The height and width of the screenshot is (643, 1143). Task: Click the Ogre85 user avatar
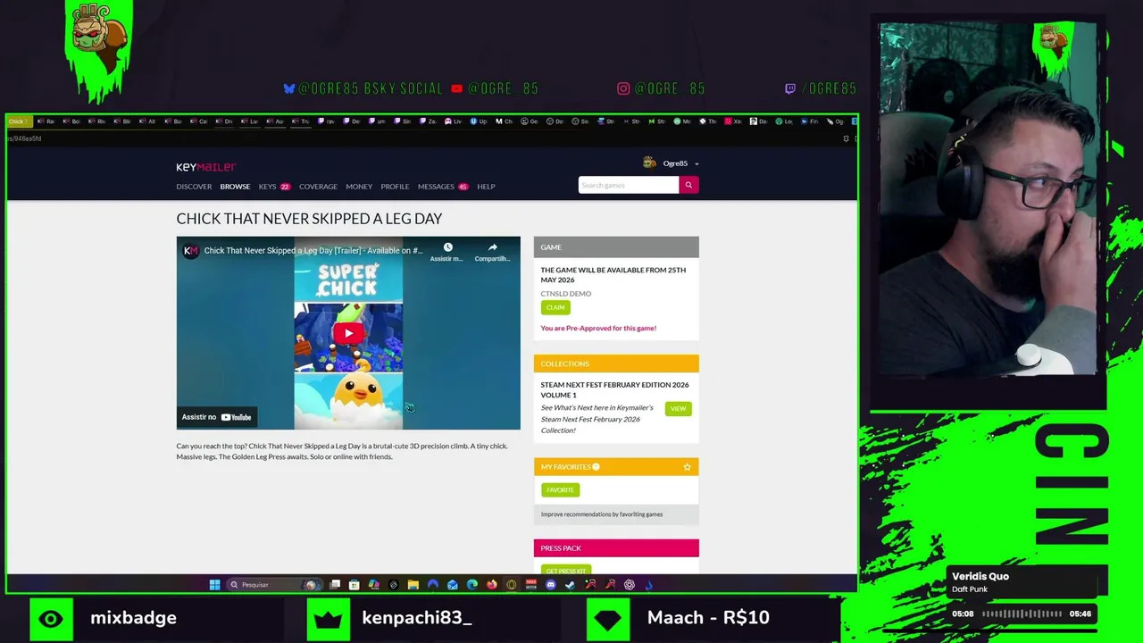[x=649, y=163]
